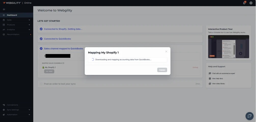The width and height of the screenshot is (256, 122).
Task: Open Chat with an ecommerce expert
Action: [223, 74]
